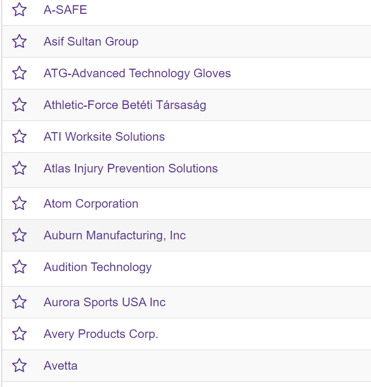Toggle star beside Aurora Sports USA Inc
The image size is (371, 387).
tap(19, 302)
